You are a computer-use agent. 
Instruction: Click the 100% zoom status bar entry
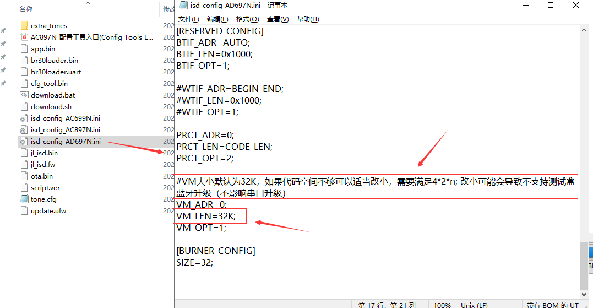coord(442,305)
